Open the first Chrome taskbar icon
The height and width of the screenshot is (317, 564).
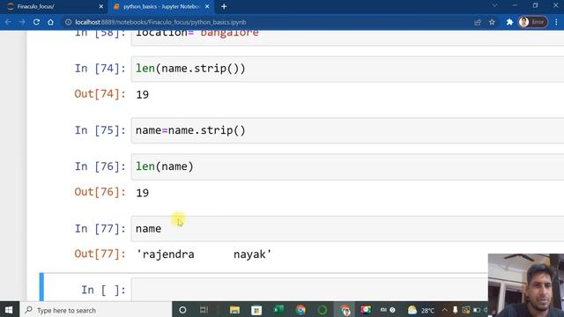coord(301,310)
